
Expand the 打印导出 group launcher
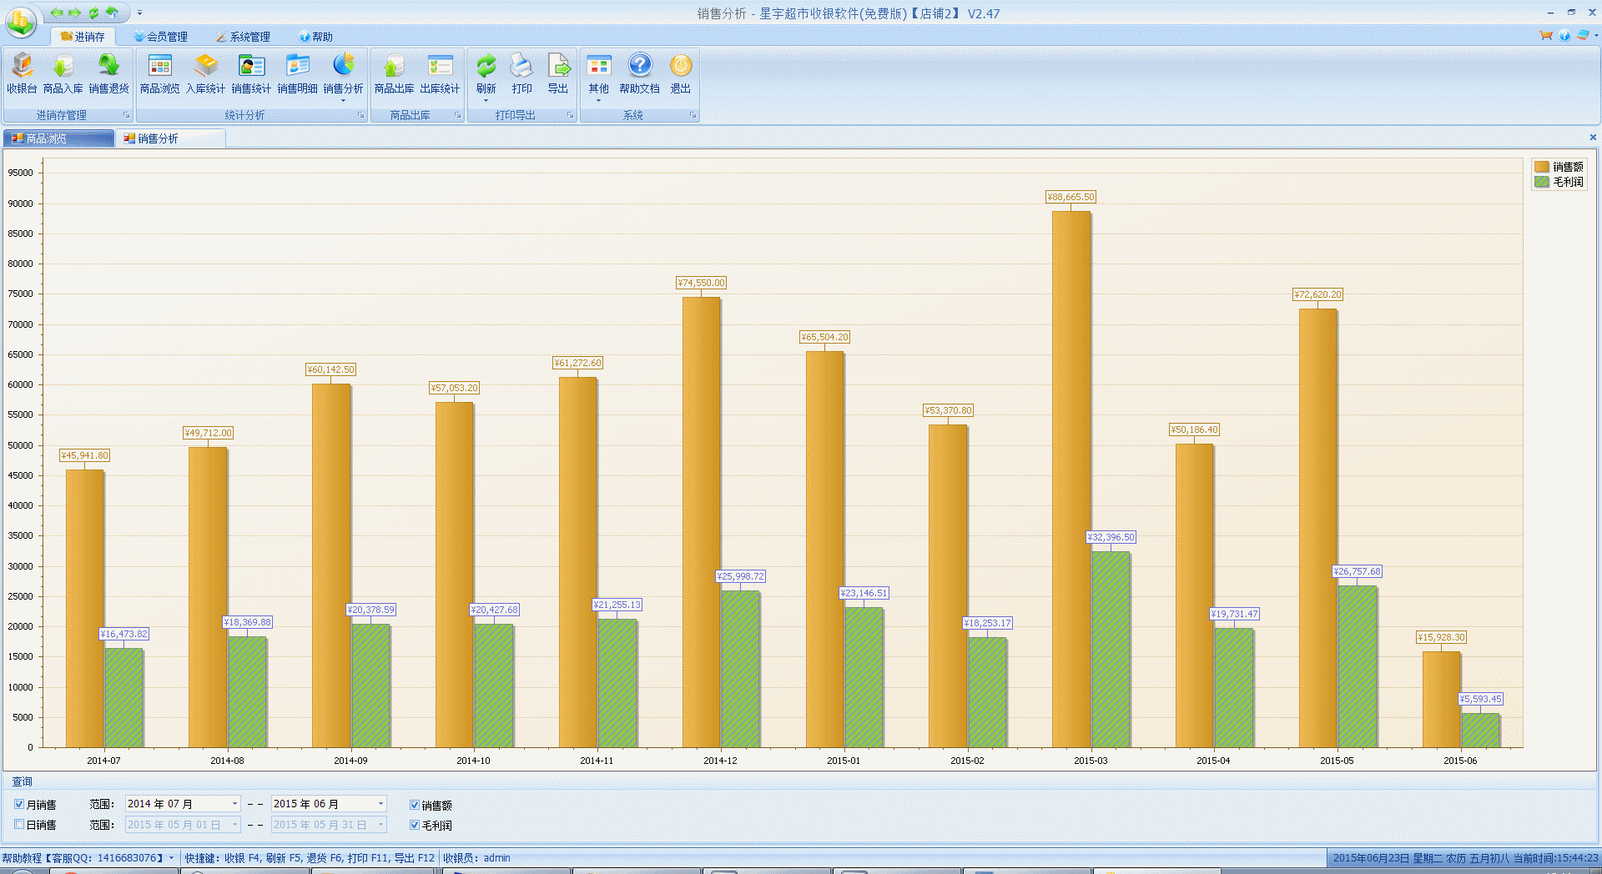[571, 115]
